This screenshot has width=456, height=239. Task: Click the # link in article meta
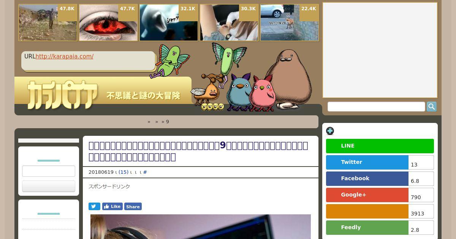coord(145,172)
